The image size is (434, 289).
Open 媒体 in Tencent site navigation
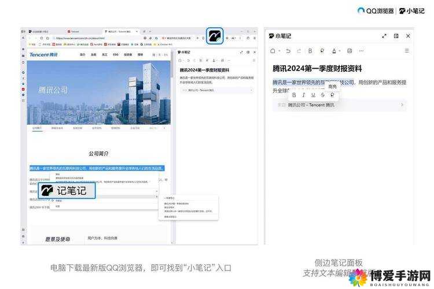141,55
